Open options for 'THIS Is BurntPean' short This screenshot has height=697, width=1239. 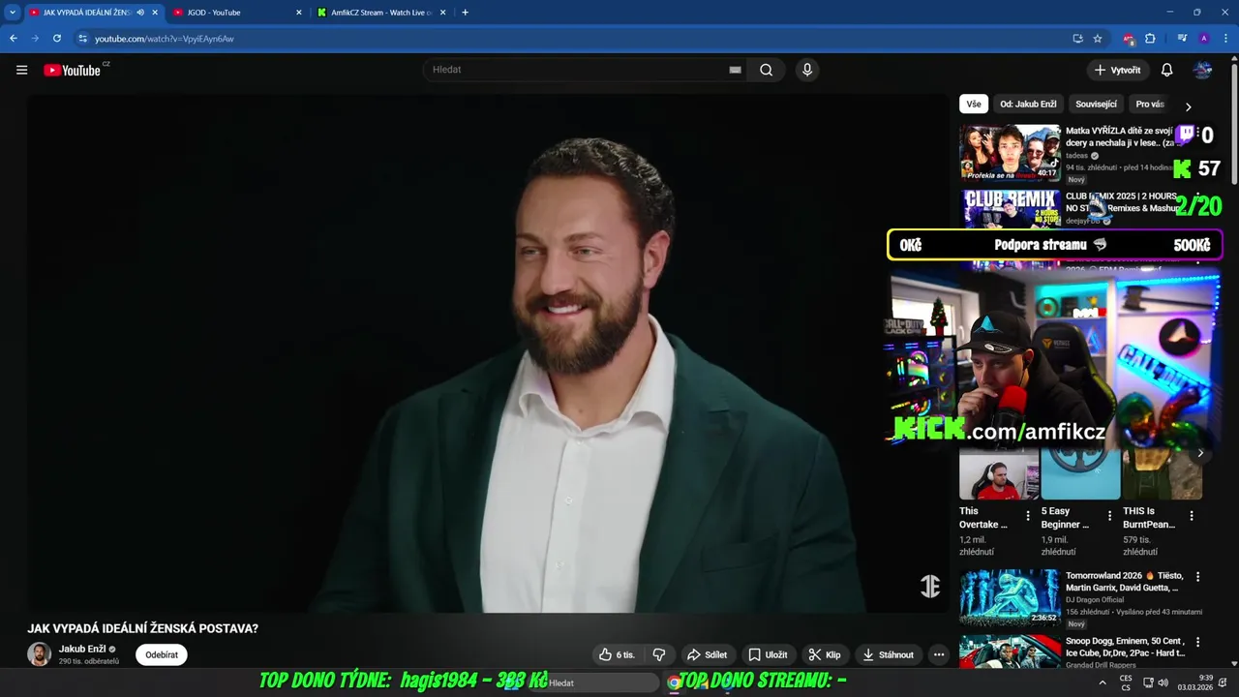click(x=1192, y=516)
